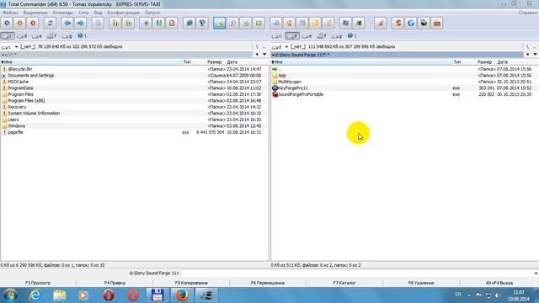Open the Файлы menu

10,13
